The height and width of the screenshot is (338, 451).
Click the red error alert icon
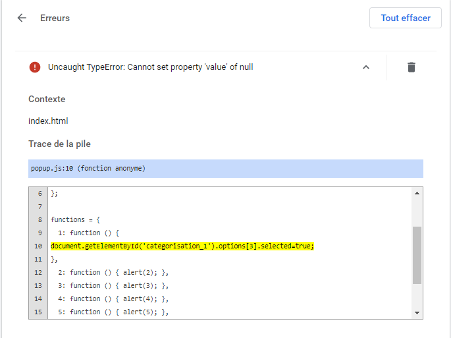[x=35, y=67]
